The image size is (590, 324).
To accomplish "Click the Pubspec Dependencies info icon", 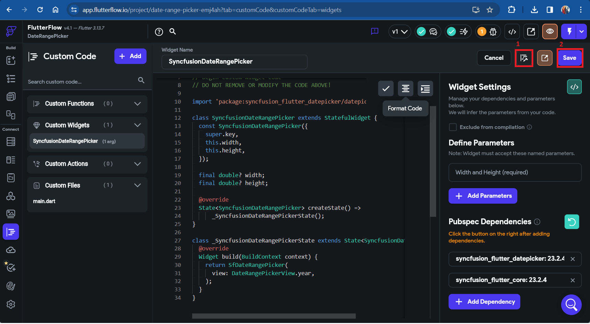I will [x=537, y=222].
